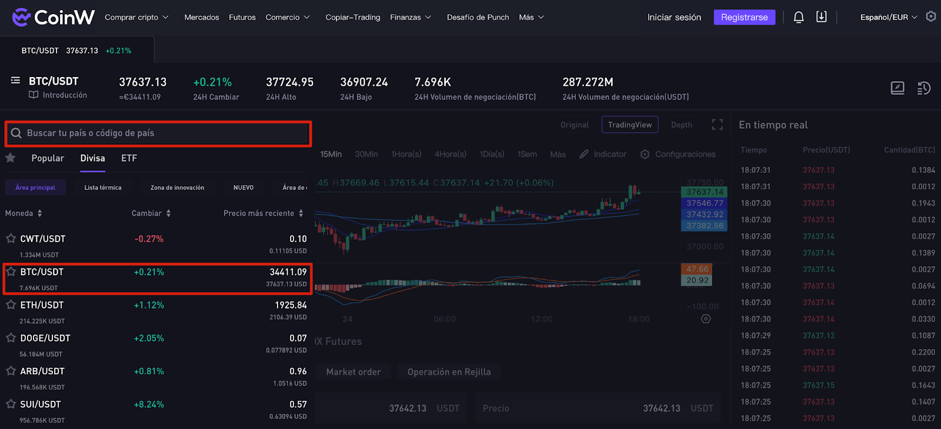Open chart Configuraciones gear
Image resolution: width=941 pixels, height=429 pixels.
(x=645, y=154)
